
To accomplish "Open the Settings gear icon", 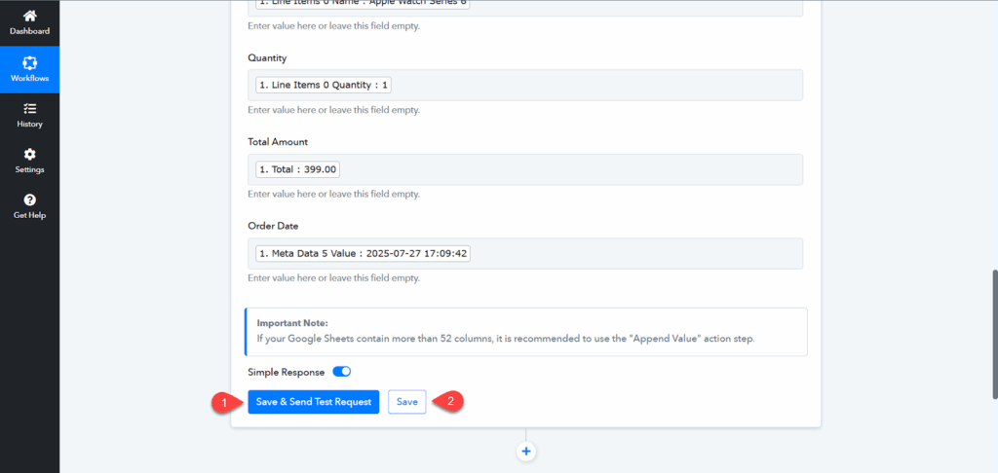I will pos(29,155).
